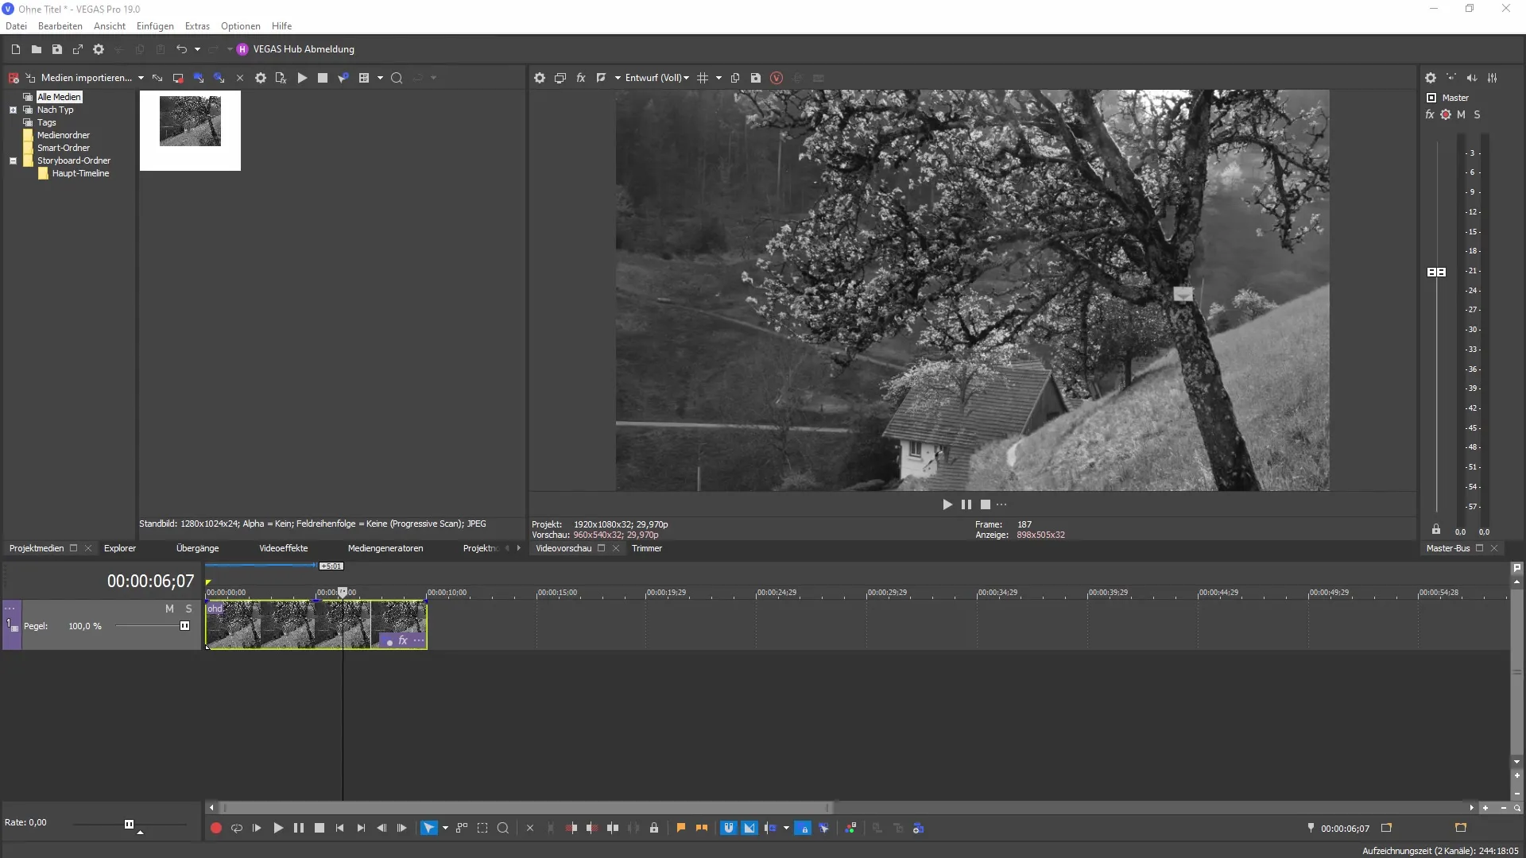This screenshot has height=858, width=1526.
Task: Remove selected media with the X icon
Action: [x=239, y=78]
